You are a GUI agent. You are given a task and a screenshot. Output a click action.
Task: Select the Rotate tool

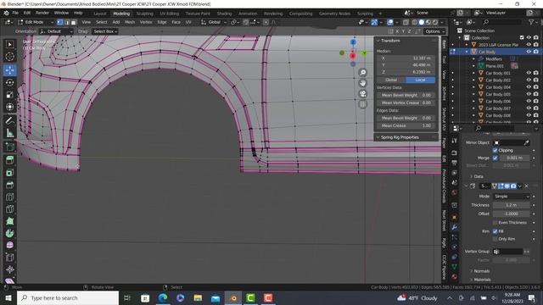coord(9,82)
